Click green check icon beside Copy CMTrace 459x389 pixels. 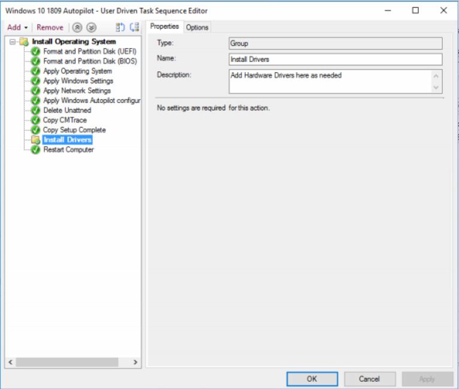click(35, 120)
